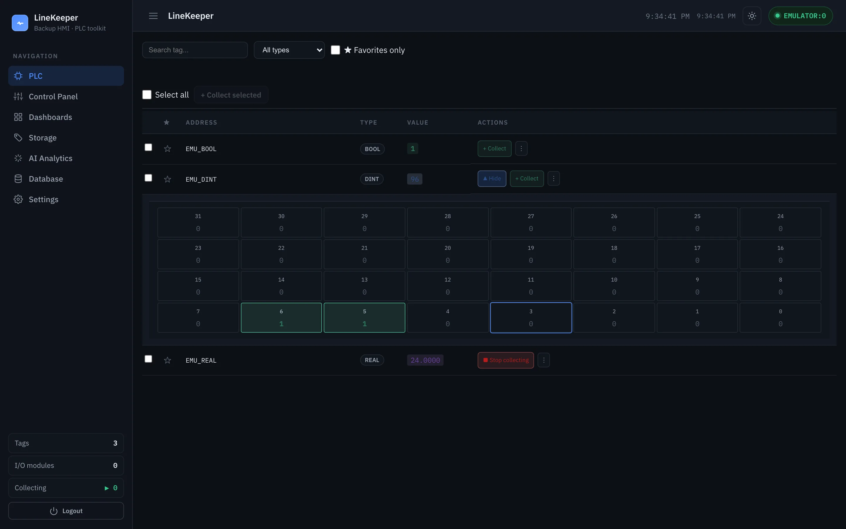Viewport: 846px width, 529px height.
Task: Go to Control Panel in navigation
Action: 66,97
